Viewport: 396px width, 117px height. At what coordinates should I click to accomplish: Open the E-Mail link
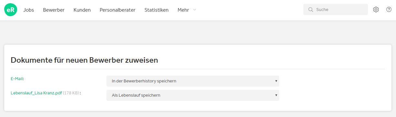point(17,79)
